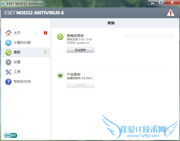The image size is (180, 141).
Task: Click the red notification badge showing 2
Action: [45, 33]
